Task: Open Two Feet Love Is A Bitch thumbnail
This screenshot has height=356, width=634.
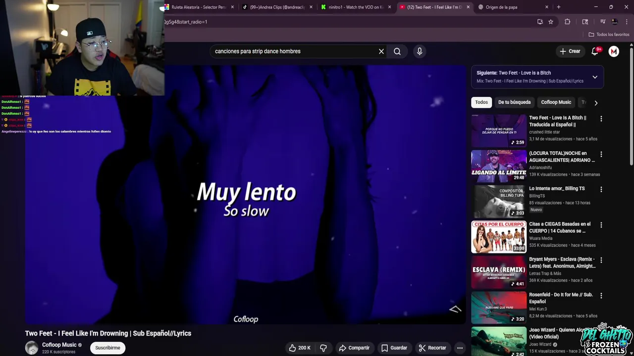Action: point(498,131)
